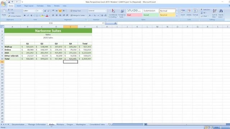Open the font size dropdown

coord(42,11)
